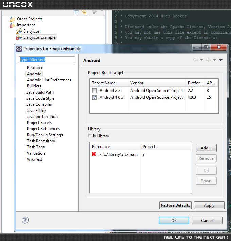
Task: Click the Collapse All icon in Package Explorer
Action: click(x=76, y=12)
